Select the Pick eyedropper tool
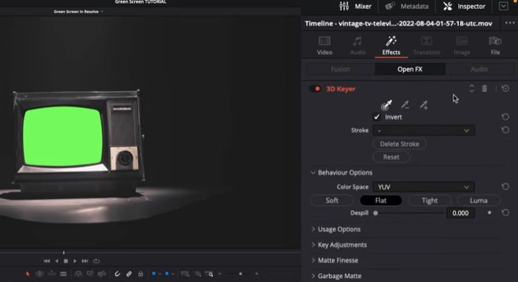The width and height of the screenshot is (518, 282). click(x=386, y=105)
